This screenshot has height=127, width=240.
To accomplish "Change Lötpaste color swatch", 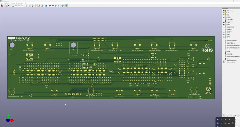I will [224, 18].
